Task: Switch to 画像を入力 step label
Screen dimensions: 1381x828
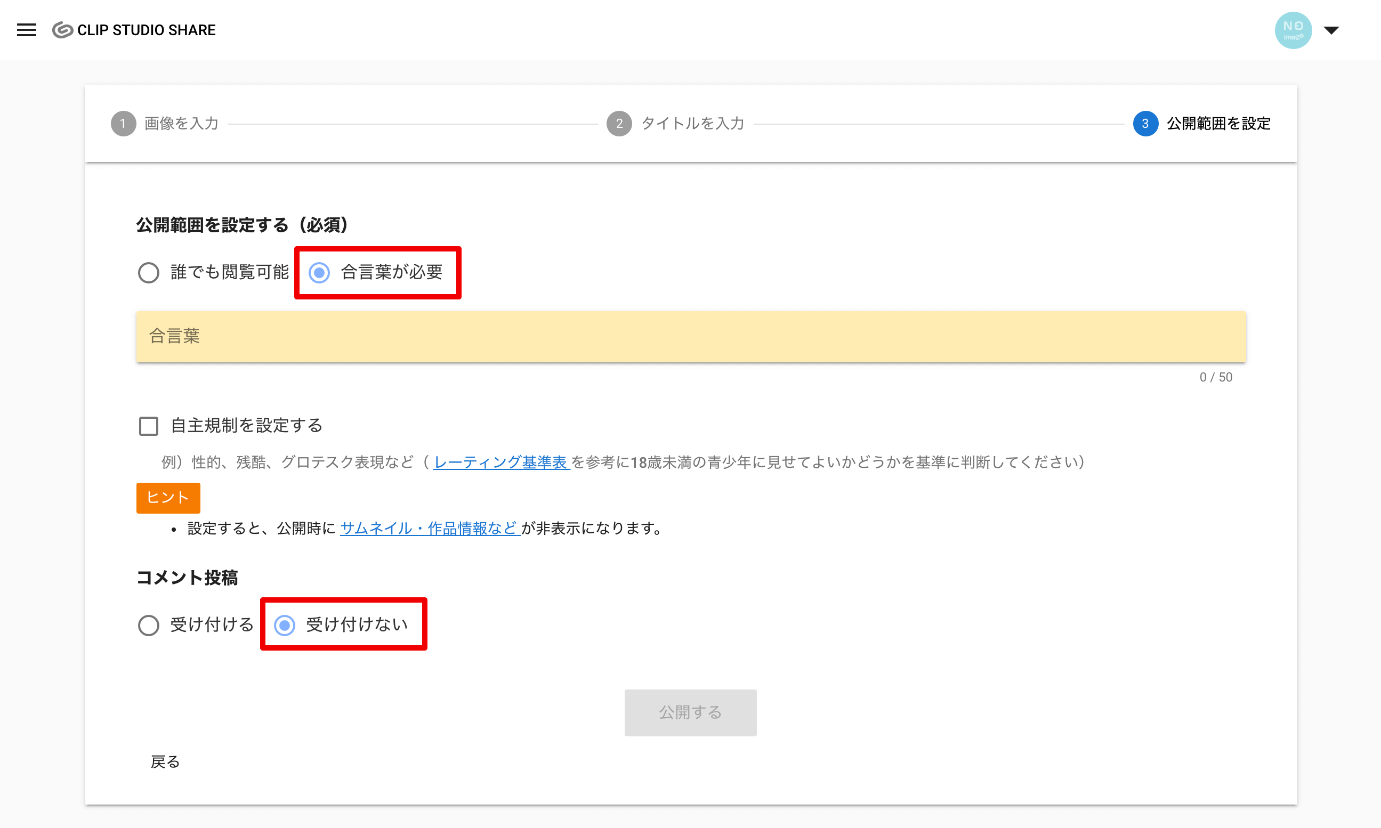Action: point(181,123)
